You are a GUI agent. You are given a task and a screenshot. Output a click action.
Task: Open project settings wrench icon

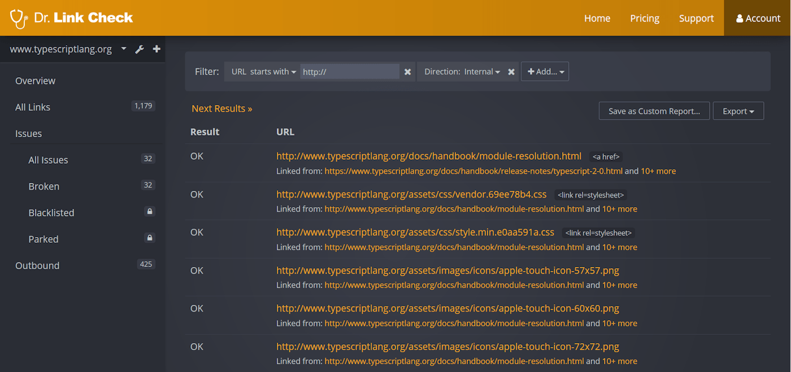pyautogui.click(x=140, y=49)
